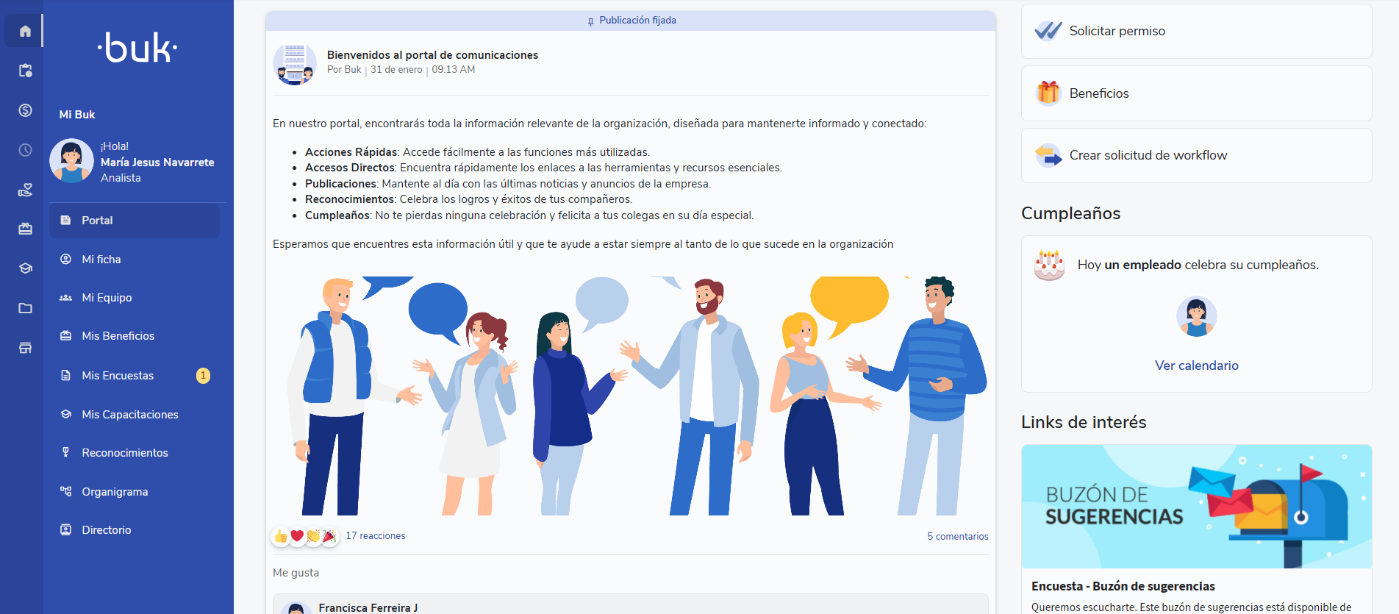Click the dollar sign payments rail icon

point(25,110)
